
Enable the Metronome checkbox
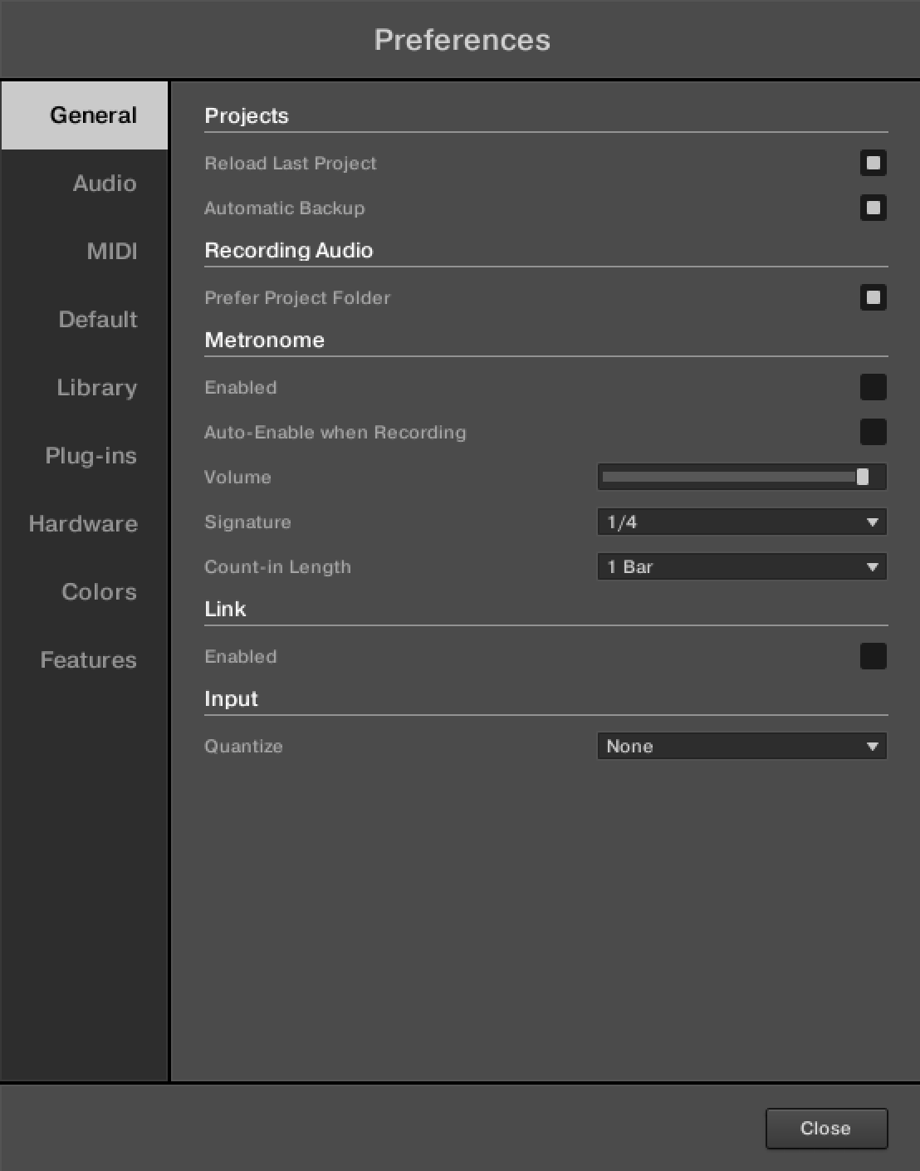pyautogui.click(x=873, y=387)
